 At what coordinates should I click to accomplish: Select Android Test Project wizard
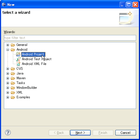tap(37, 59)
